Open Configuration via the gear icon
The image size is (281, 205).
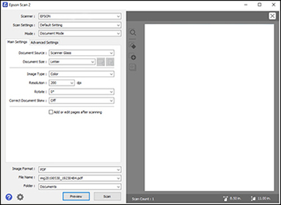pyautogui.click(x=20, y=197)
